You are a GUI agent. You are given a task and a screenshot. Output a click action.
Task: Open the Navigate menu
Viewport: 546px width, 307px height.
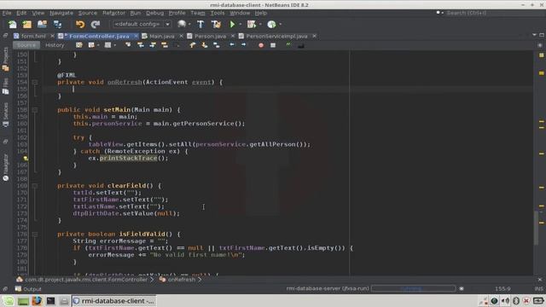coord(61,13)
